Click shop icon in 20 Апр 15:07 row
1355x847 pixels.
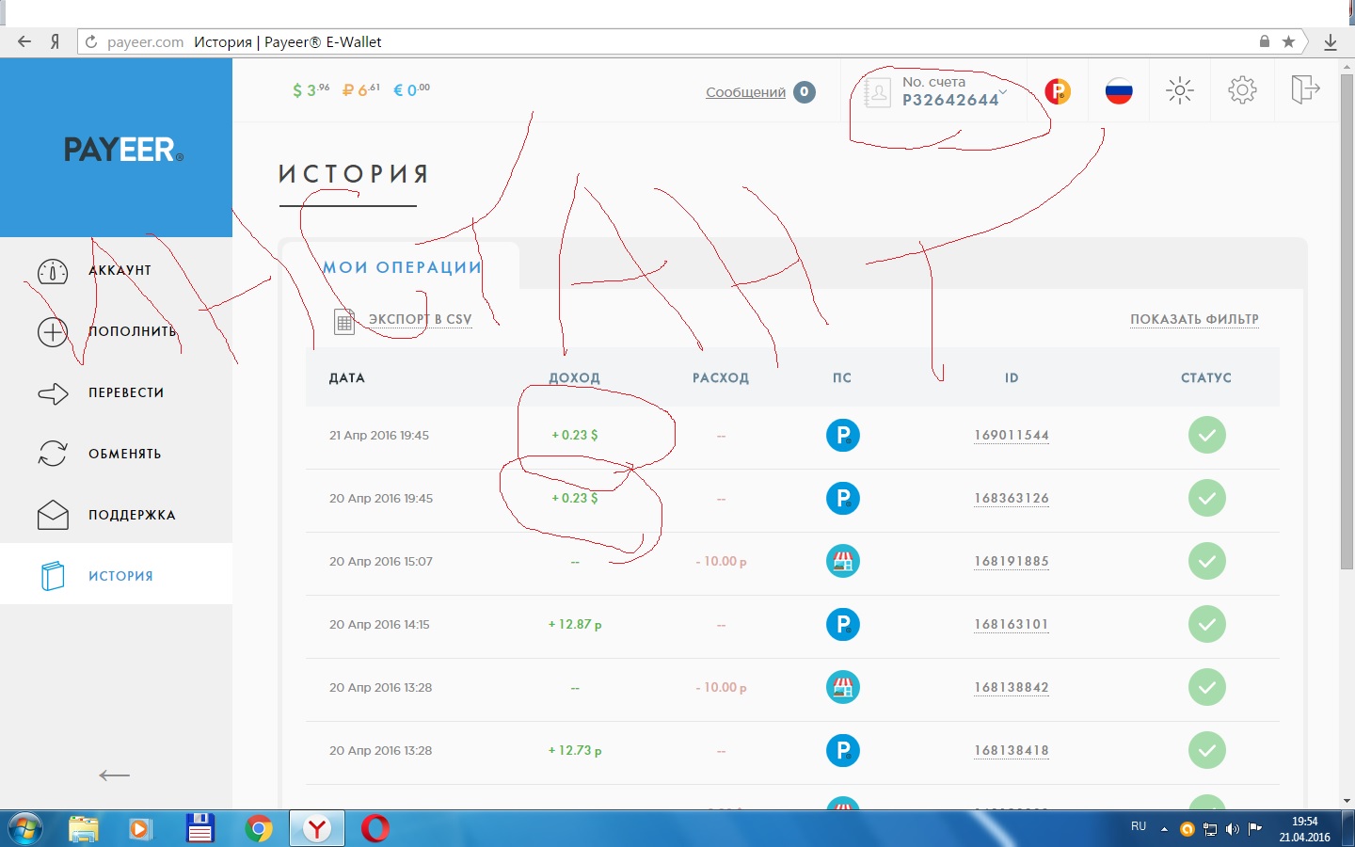(x=843, y=561)
